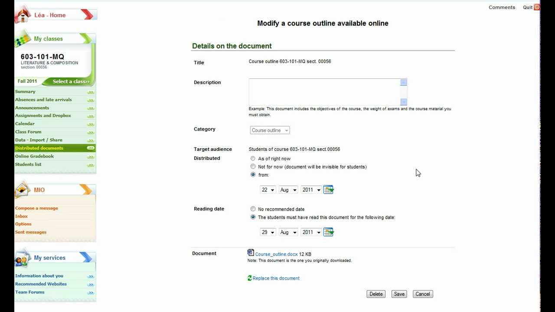
Task: Click arrow icon next to Data - Import / Share
Action: (90, 140)
